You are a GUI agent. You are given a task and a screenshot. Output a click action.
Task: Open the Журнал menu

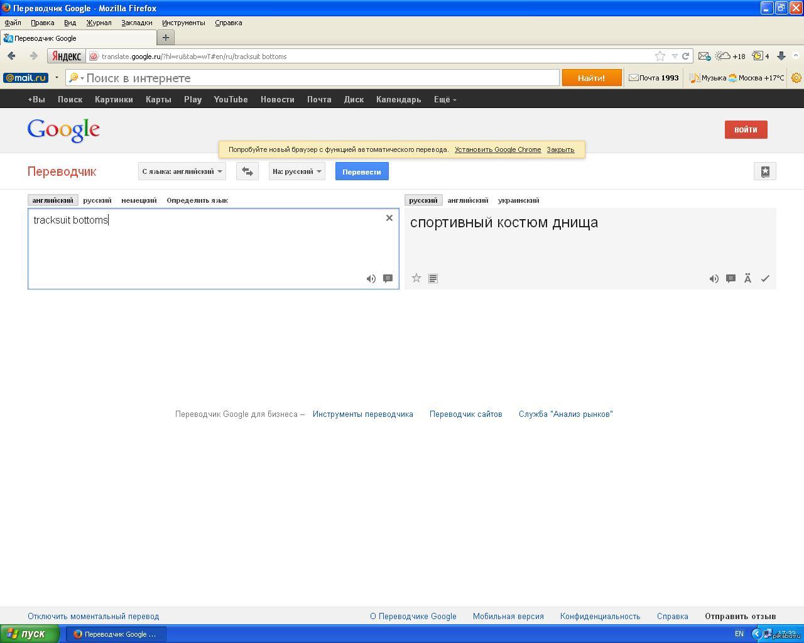[x=99, y=23]
